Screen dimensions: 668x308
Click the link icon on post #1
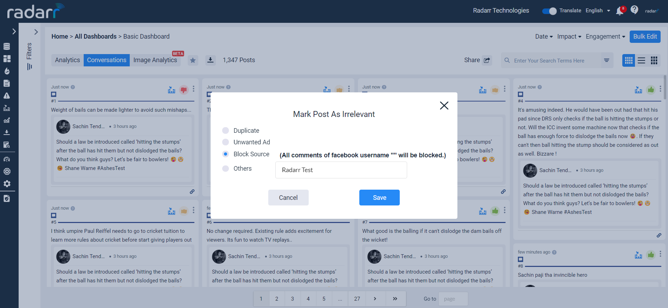[x=192, y=192]
